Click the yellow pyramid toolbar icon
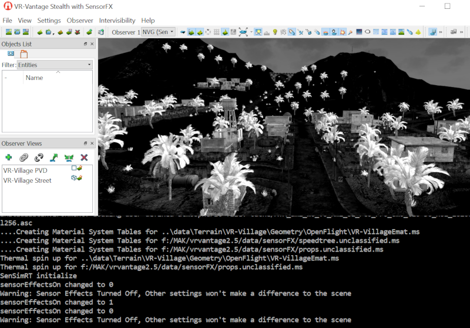 coord(418,32)
